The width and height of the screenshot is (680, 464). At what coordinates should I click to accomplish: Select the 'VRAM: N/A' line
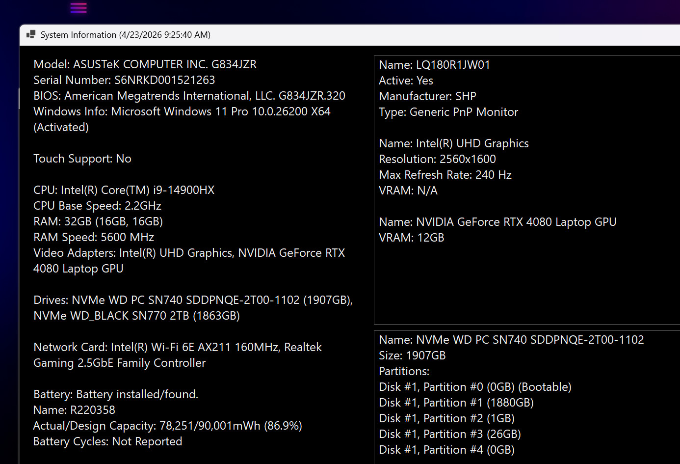tap(408, 191)
